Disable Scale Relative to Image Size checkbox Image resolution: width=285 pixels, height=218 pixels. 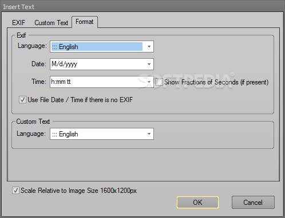[x=15, y=191]
